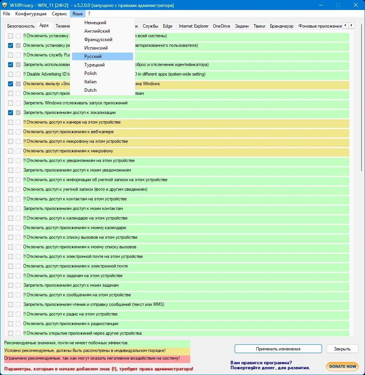Click text 'Отключить доступ приложениям к моему списку вызовов'
Image resolution: width=365 pixels, height=375 pixels.
coord(80,247)
